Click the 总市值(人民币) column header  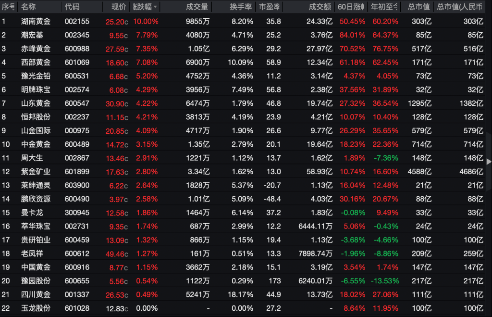click(x=460, y=7)
